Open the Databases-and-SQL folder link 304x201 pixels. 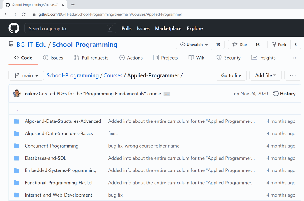pos(45,158)
